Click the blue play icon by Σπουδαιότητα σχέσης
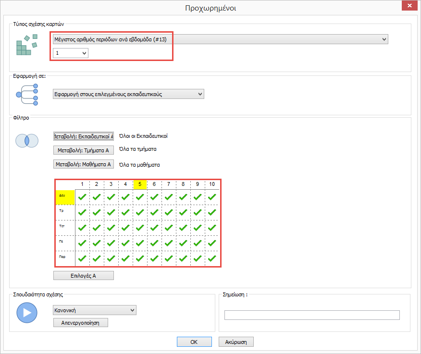421x354 pixels. [x=27, y=313]
